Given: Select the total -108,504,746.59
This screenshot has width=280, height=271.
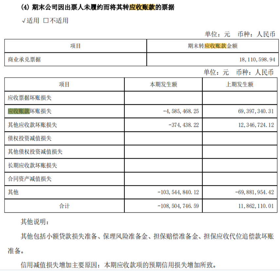Looking at the screenshot, I should click(x=178, y=206).
